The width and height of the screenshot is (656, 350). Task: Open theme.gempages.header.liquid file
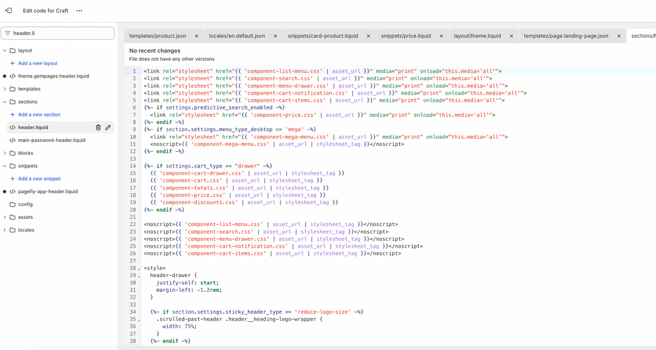tap(54, 76)
